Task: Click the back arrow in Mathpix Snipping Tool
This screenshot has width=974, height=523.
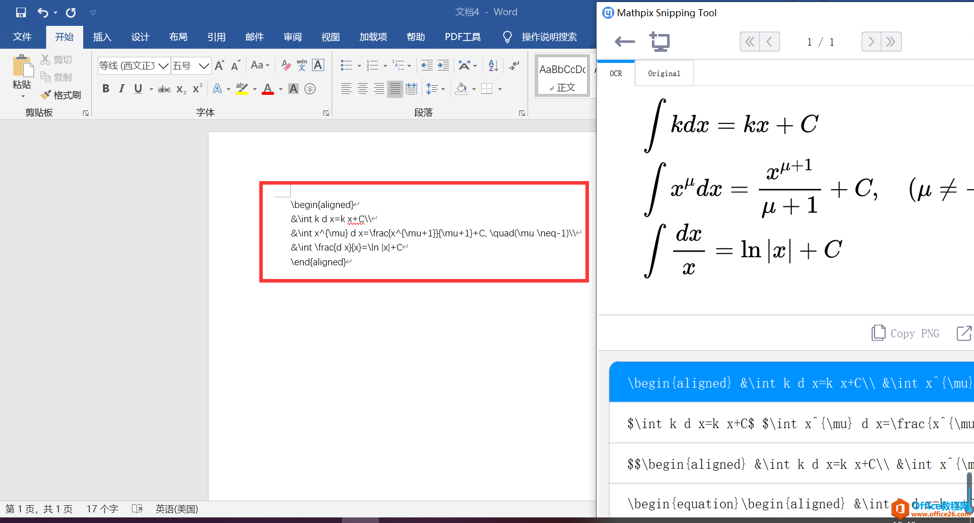Action: 624,42
